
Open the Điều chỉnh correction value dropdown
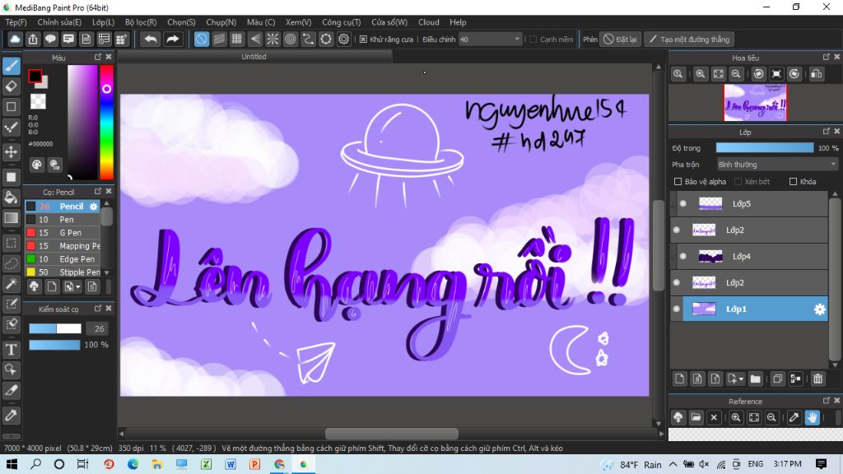pos(517,39)
